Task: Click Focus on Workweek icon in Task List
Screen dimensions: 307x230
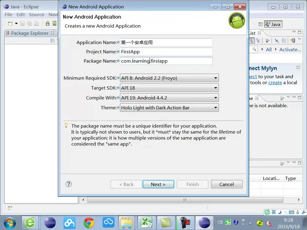Action: point(267,40)
